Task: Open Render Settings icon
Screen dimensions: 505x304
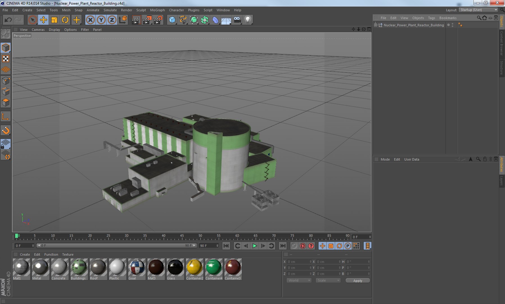Action: (x=158, y=20)
